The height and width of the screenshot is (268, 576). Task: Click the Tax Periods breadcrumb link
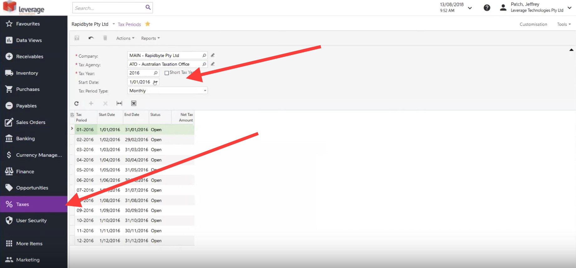(x=129, y=24)
